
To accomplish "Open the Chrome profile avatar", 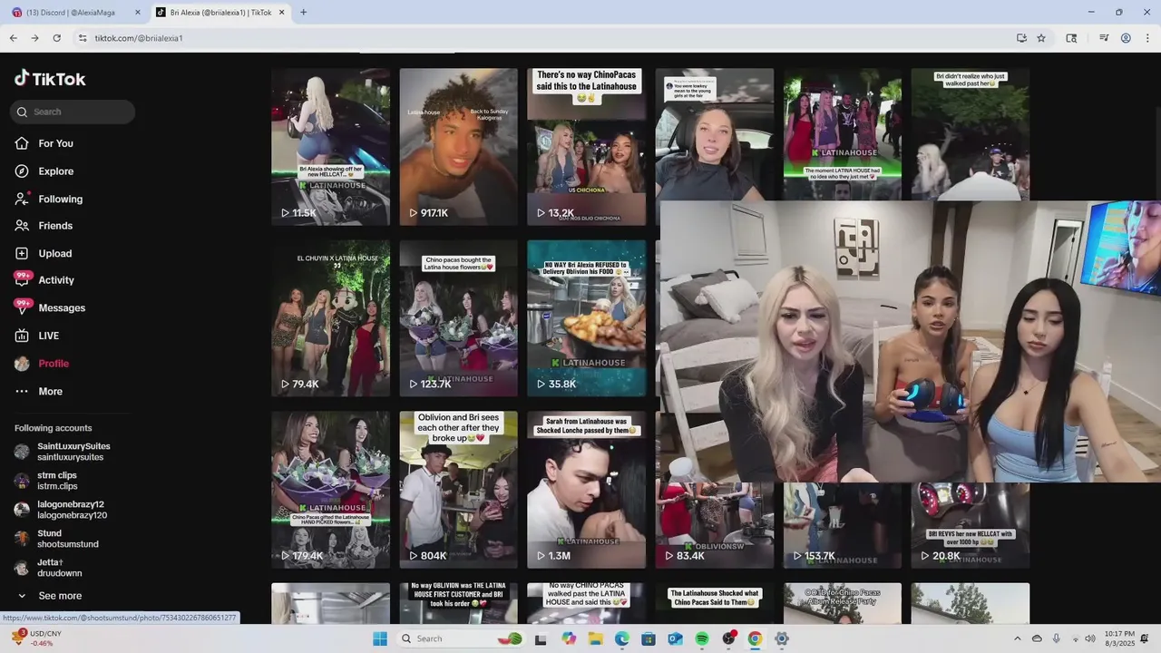I will click(x=1126, y=38).
